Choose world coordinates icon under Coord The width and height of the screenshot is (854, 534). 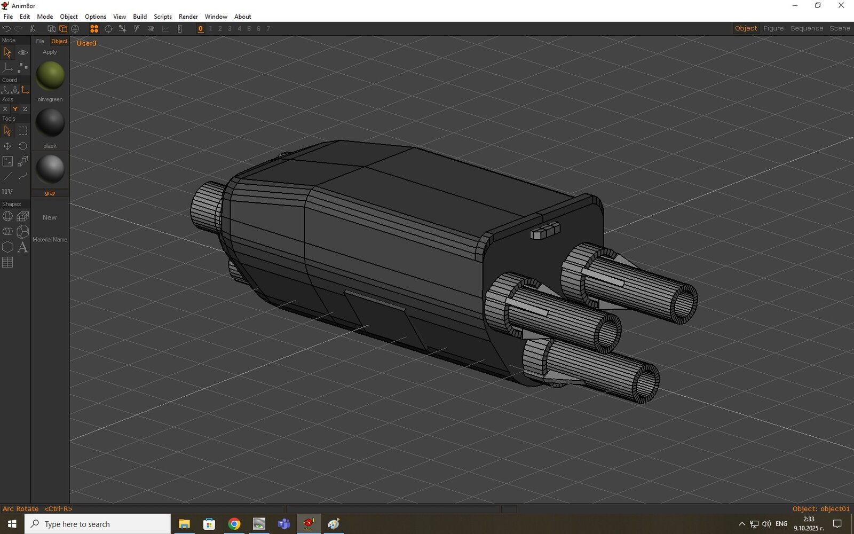tap(5, 90)
